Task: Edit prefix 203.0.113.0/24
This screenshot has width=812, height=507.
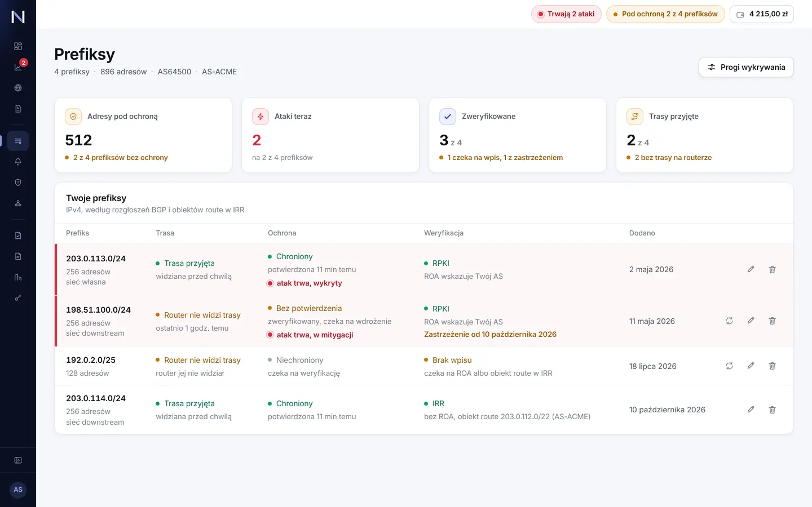Action: click(x=751, y=269)
